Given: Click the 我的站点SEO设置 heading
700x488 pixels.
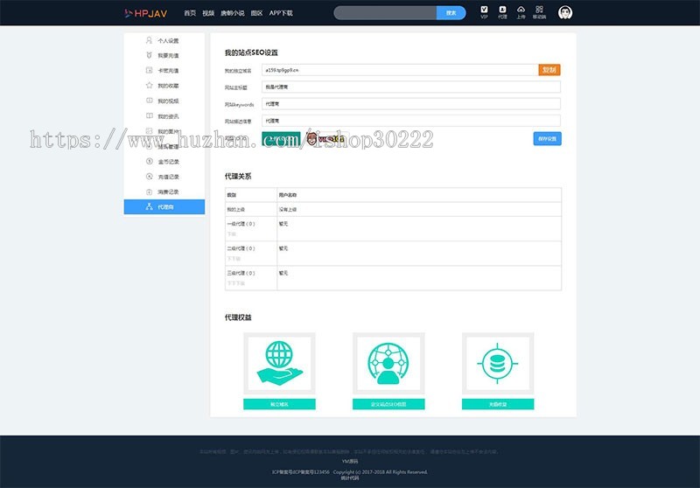Looking at the screenshot, I should click(251, 52).
